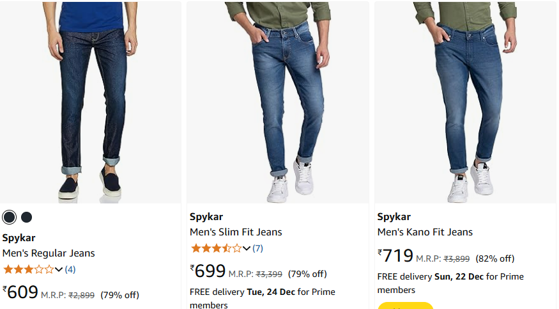
Task: Open the Men's Regular Jeans product image
Action: click(91, 102)
